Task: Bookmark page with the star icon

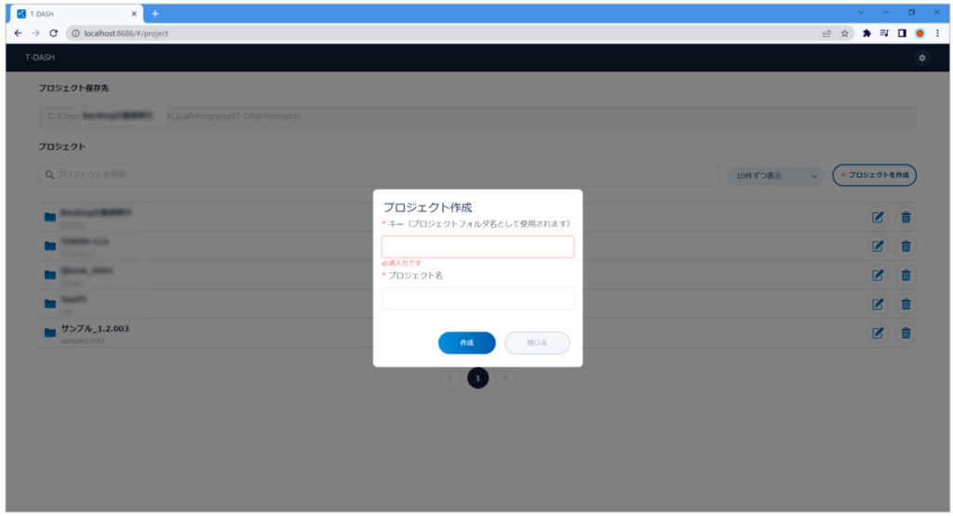Action: coord(845,33)
